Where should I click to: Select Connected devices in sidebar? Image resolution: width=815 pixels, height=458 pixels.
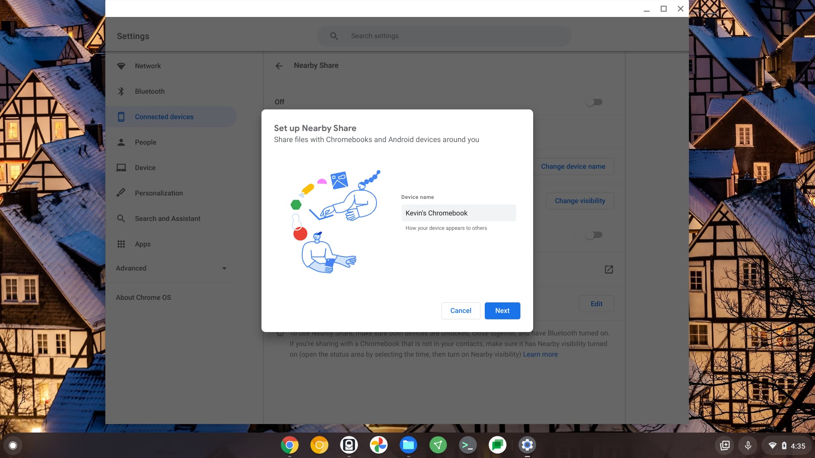[171, 117]
